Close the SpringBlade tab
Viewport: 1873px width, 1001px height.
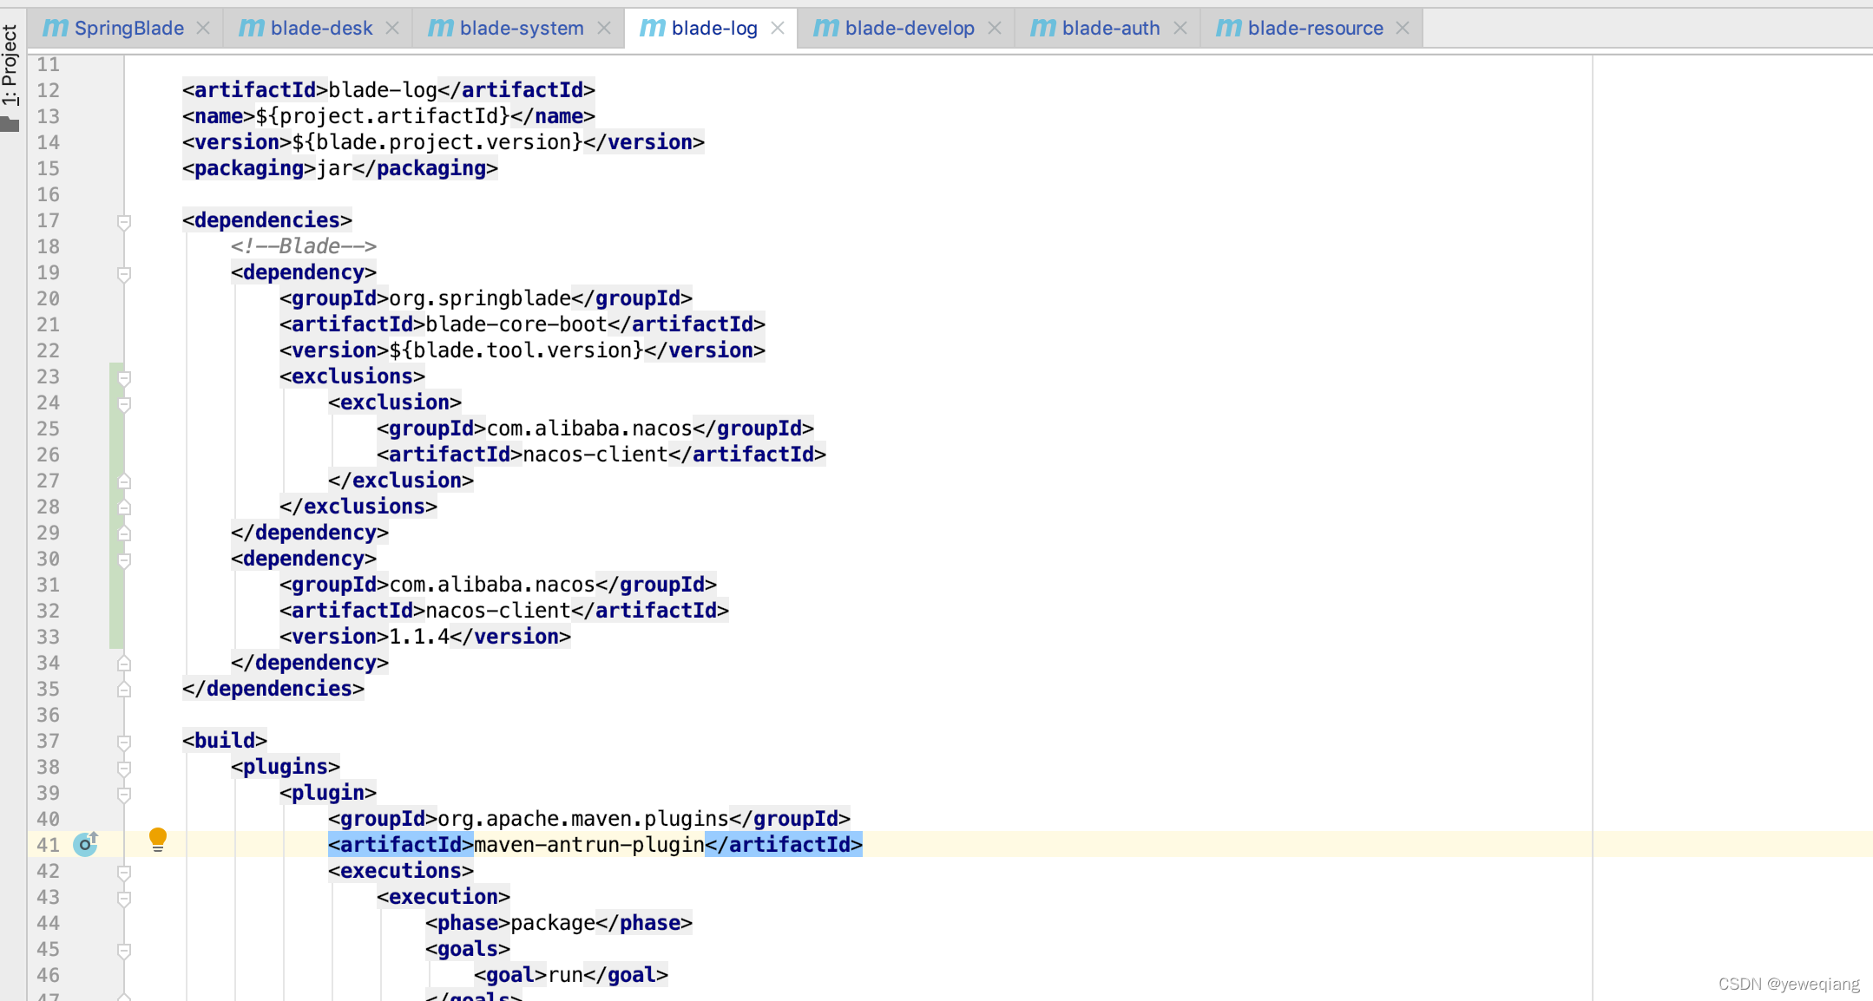click(x=203, y=27)
